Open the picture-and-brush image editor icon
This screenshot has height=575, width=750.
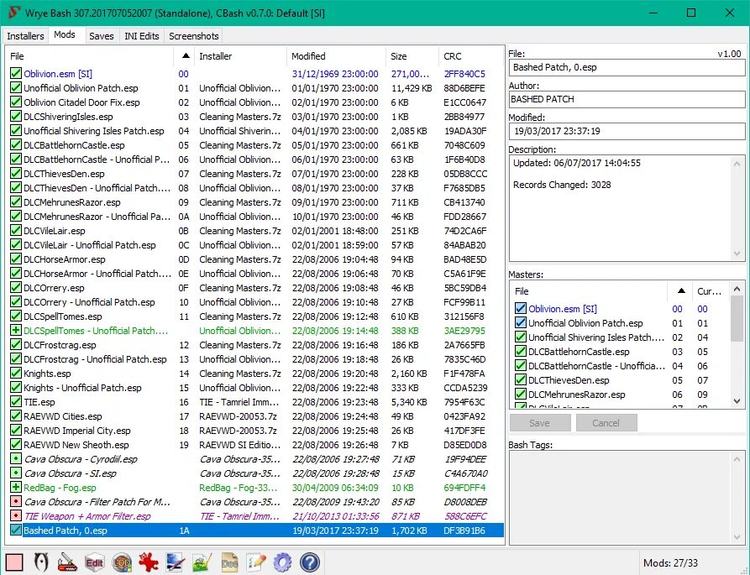(x=175, y=562)
